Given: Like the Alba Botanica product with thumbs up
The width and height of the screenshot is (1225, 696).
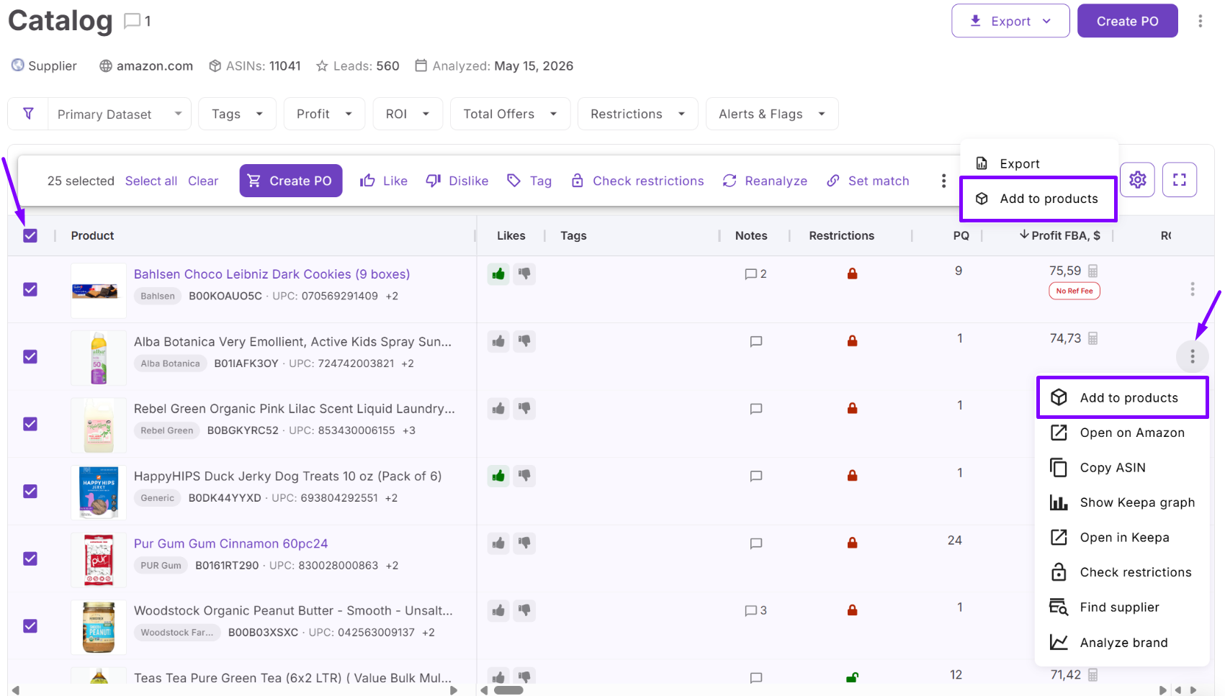Looking at the screenshot, I should [498, 341].
